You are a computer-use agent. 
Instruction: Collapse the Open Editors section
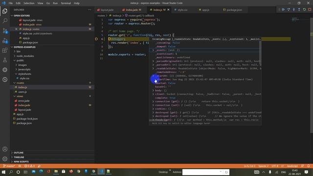coord(12,16)
